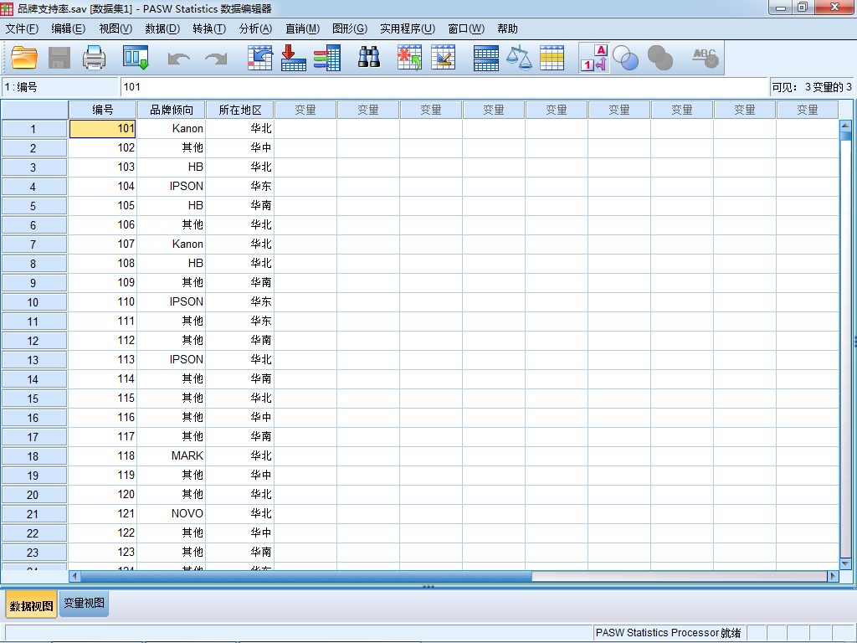Select cell 116 in 编号 column

pos(102,418)
